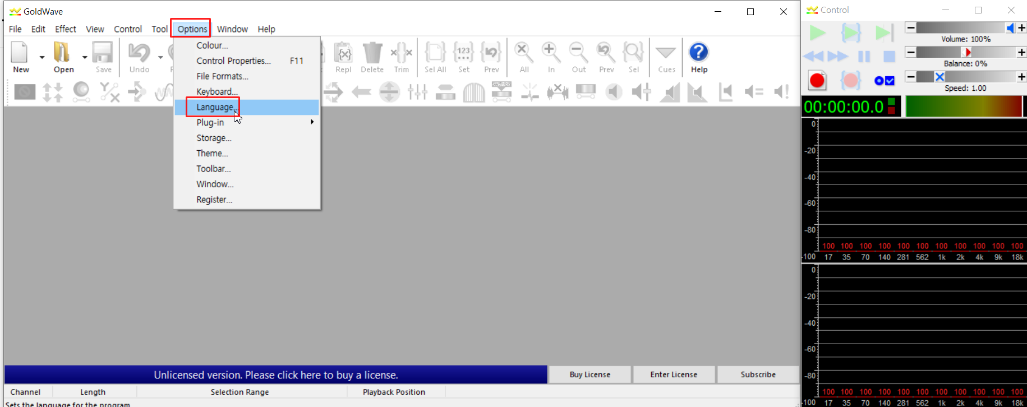Click the green Play button in Control

coord(817,33)
